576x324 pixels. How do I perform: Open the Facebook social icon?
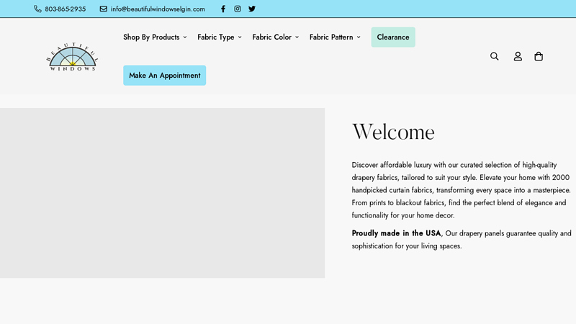click(223, 9)
